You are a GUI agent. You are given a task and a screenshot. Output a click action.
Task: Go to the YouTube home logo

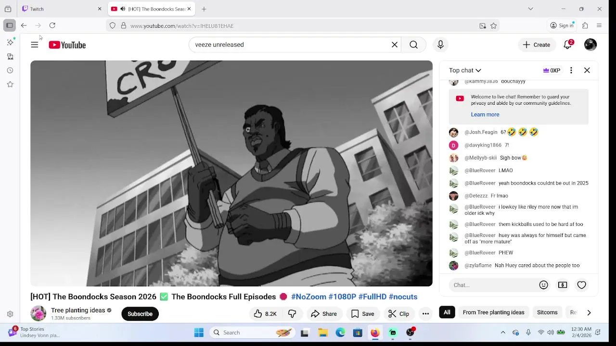click(67, 45)
